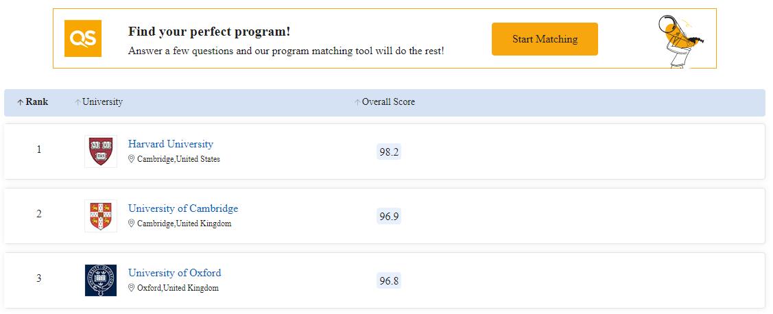Select Oxford's 96.8 score badge
773x314 pixels.
tap(388, 281)
